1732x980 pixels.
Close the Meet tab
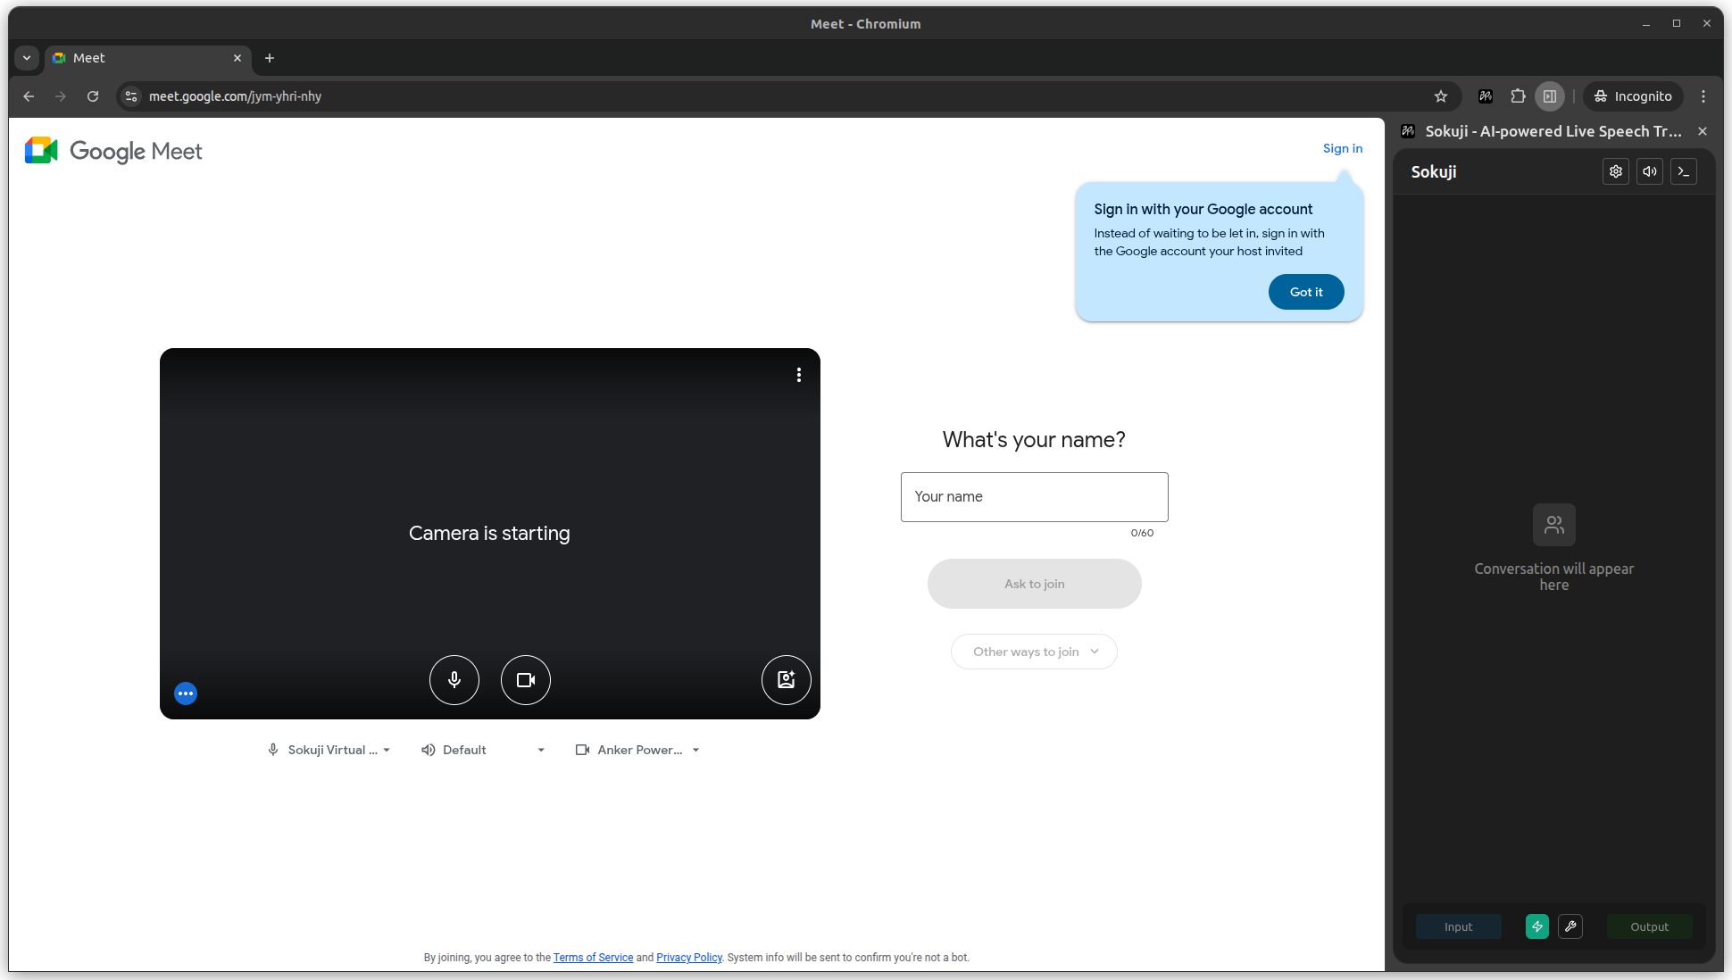[237, 58]
